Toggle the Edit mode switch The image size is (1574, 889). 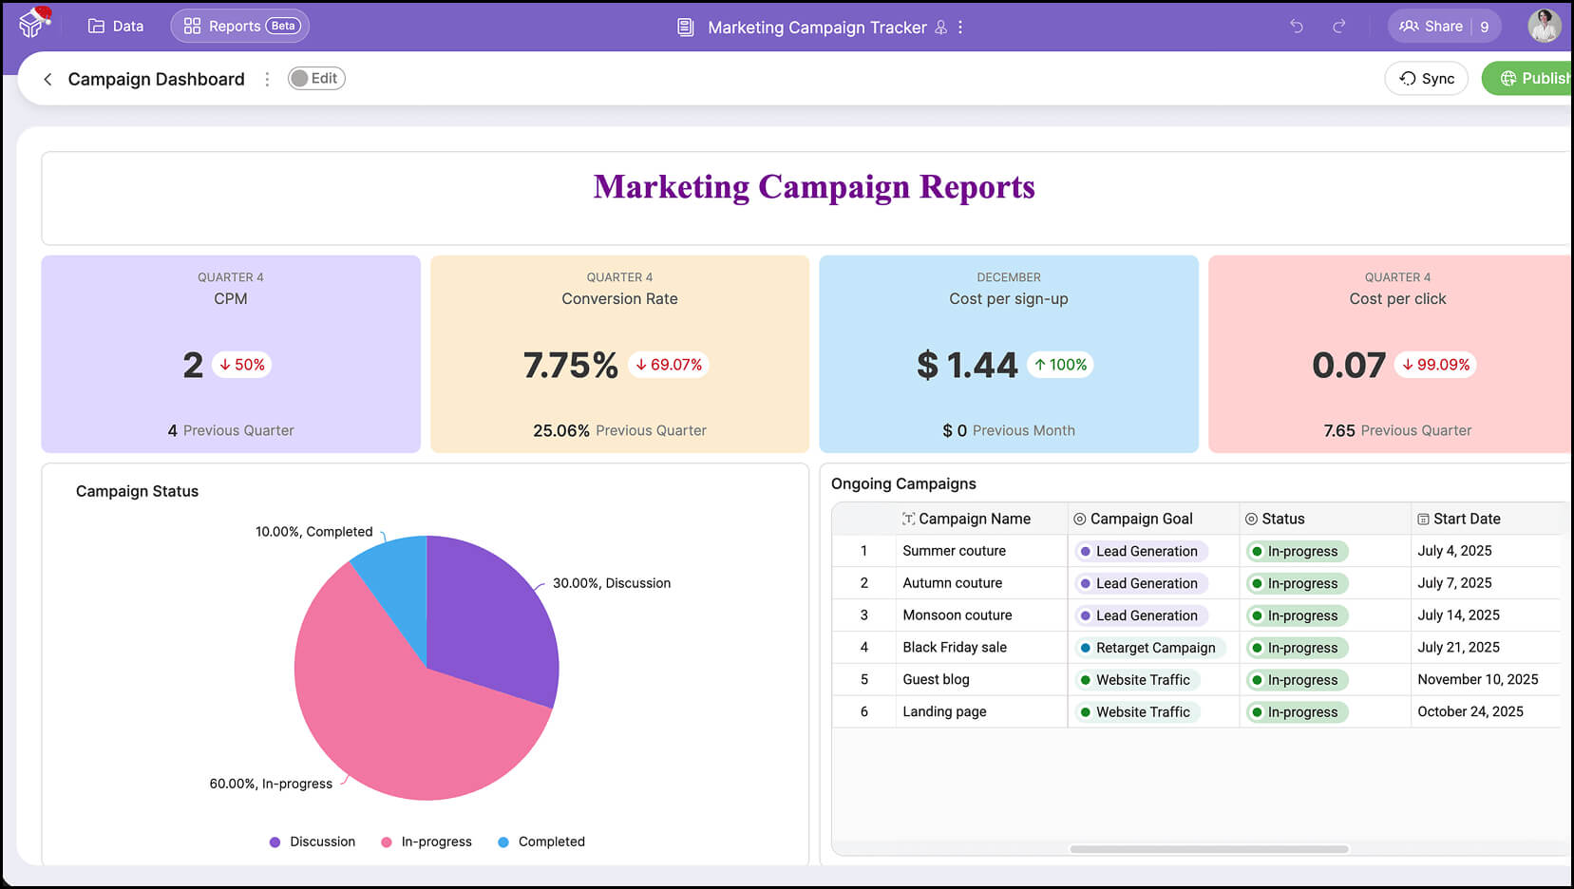[x=315, y=79]
